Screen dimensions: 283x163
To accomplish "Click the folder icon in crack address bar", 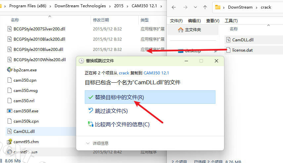I will [218, 7].
